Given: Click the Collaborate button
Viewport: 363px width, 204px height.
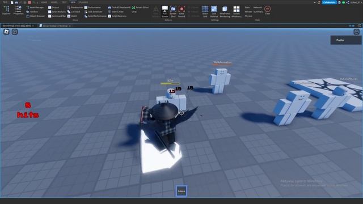Looking at the screenshot, I should click(329, 2).
